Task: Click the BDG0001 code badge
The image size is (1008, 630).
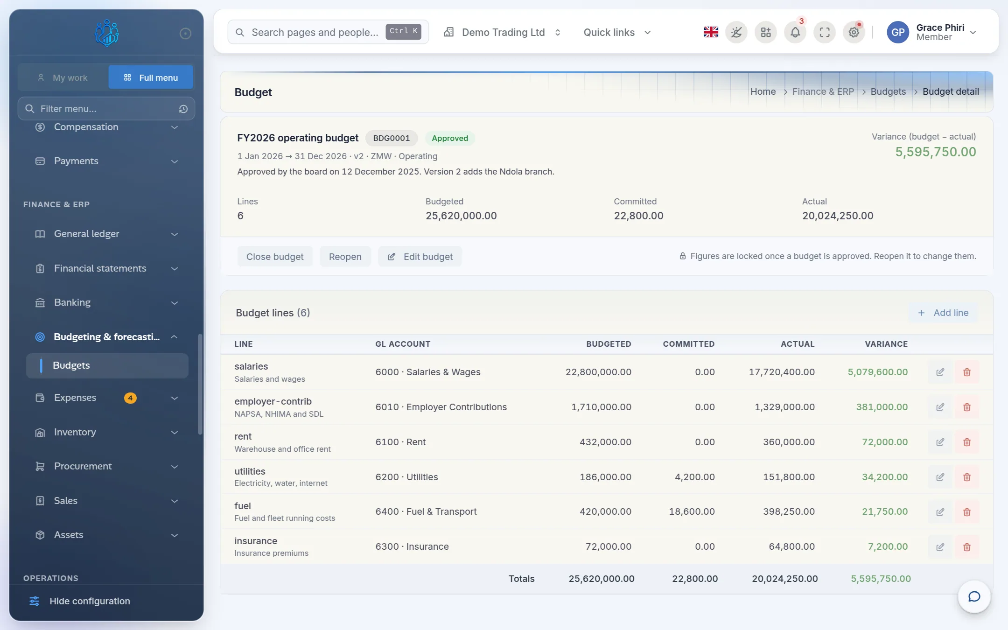Action: point(392,138)
